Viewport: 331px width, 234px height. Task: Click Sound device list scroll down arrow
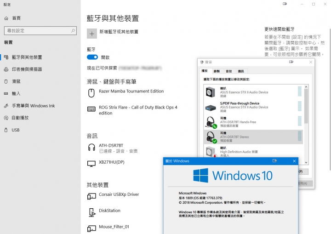(x=306, y=162)
